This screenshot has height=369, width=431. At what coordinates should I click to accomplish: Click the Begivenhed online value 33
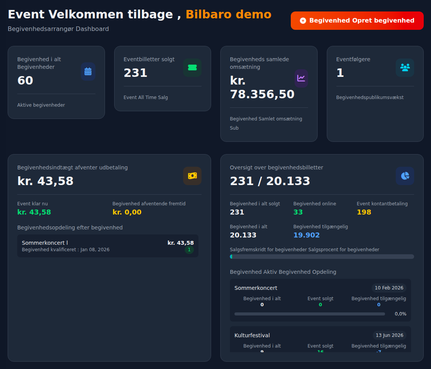pyautogui.click(x=298, y=212)
